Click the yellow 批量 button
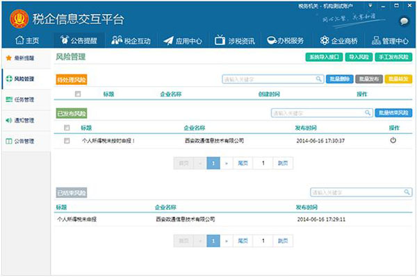The width and height of the screenshot is (417, 277). pos(398,79)
